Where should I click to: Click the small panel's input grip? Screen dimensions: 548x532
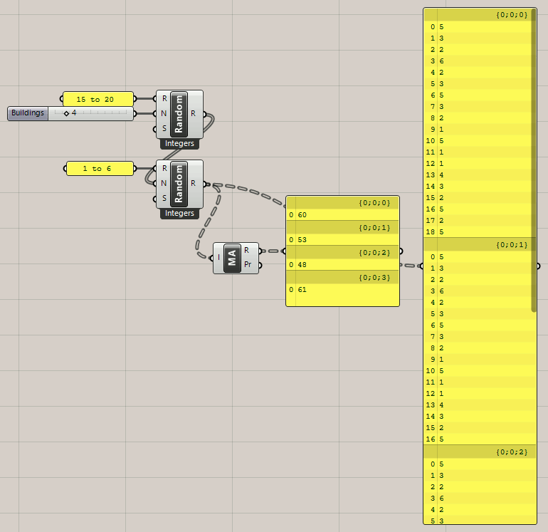pyautogui.click(x=284, y=251)
